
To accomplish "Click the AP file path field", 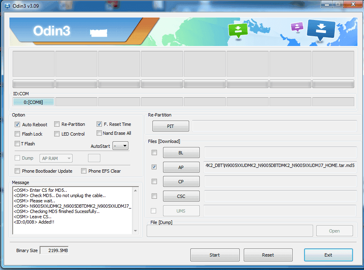I will (x=280, y=167).
